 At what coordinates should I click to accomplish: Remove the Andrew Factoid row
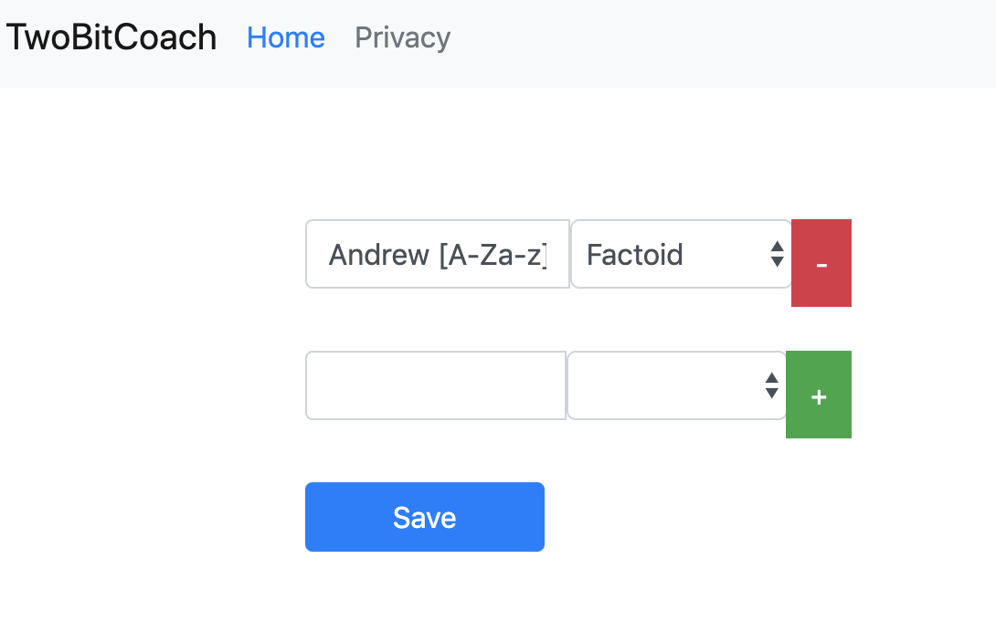(x=821, y=263)
